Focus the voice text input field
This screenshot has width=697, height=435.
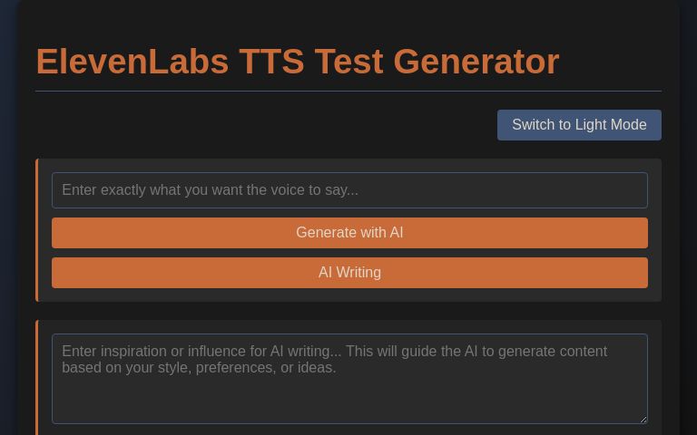coord(349,190)
